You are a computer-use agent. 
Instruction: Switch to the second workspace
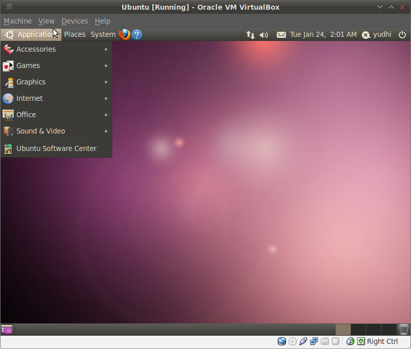(x=358, y=330)
